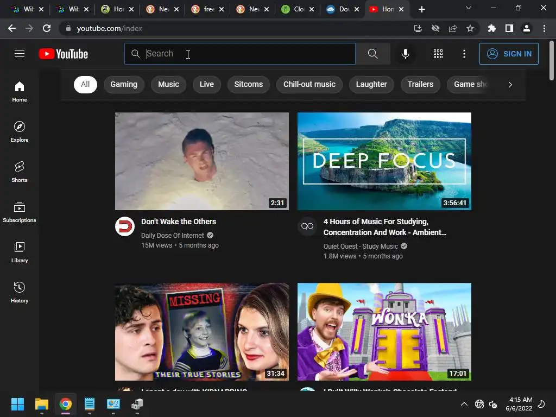This screenshot has width=556, height=417.
Task: Click the search magnifier button
Action: coord(372,54)
